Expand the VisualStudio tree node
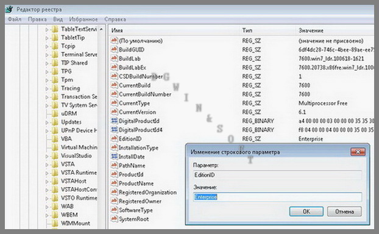Image resolution: width=379 pixels, height=234 pixels. click(x=47, y=156)
